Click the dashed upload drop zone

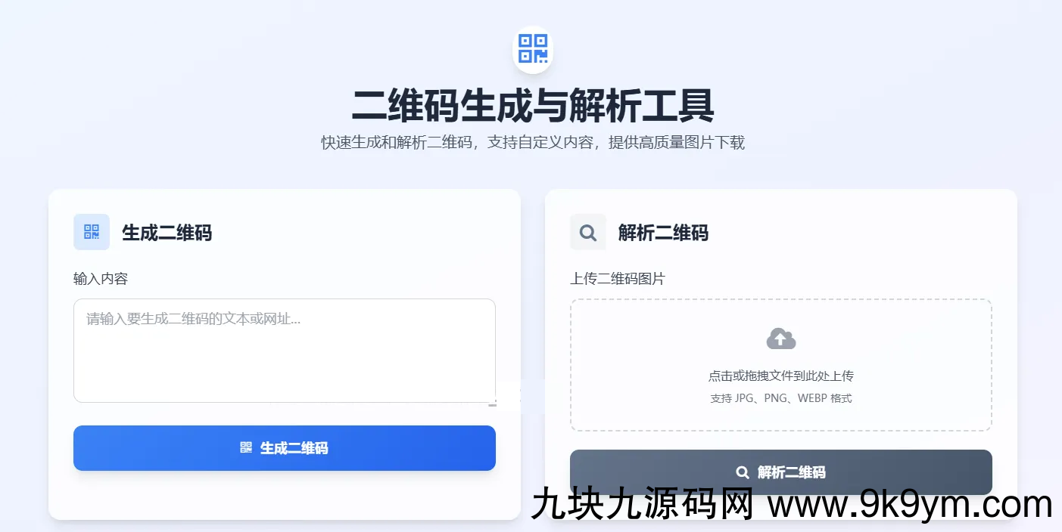pyautogui.click(x=781, y=365)
